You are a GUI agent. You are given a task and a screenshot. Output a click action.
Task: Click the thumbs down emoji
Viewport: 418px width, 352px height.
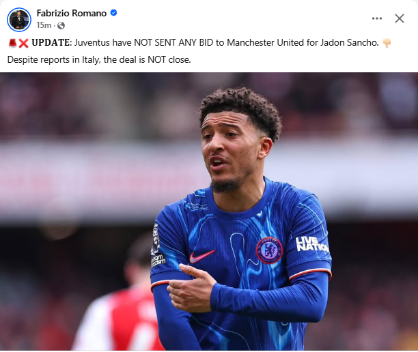pos(387,43)
